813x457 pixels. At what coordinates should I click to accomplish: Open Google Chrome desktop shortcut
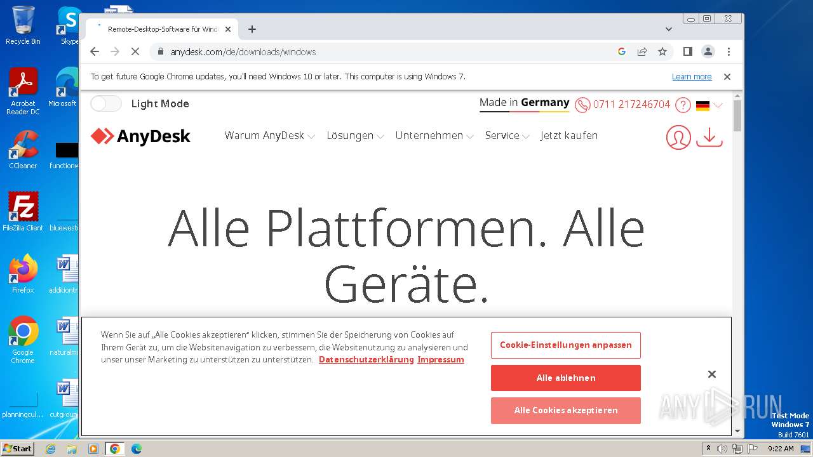tap(23, 340)
